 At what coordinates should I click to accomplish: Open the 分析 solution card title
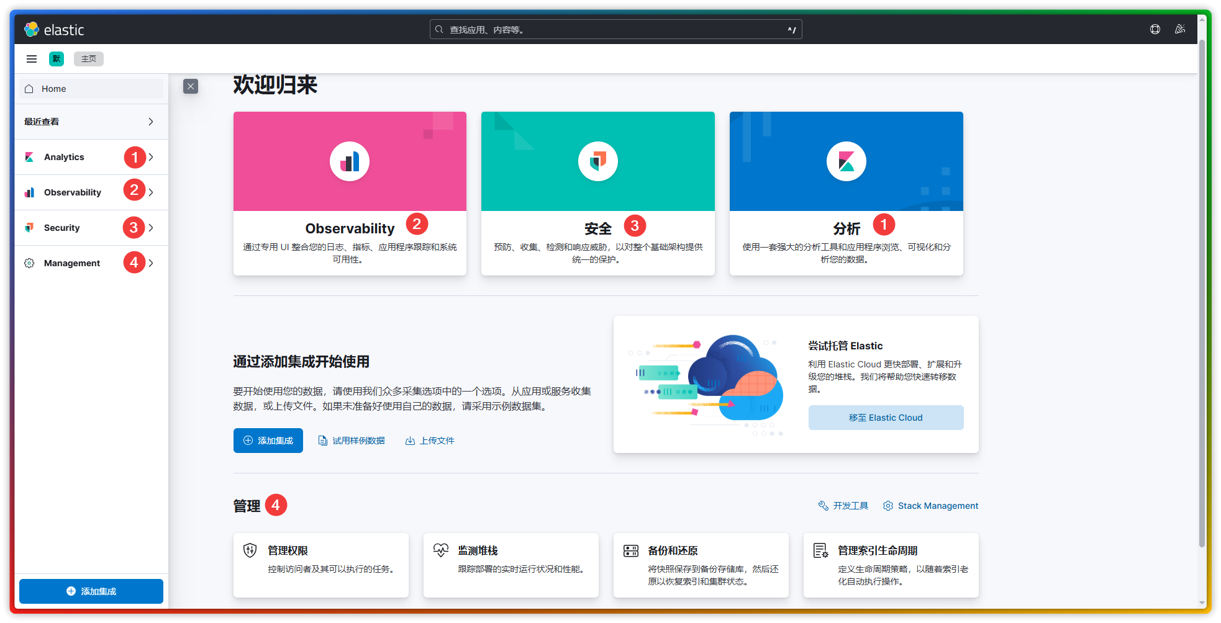[847, 229]
